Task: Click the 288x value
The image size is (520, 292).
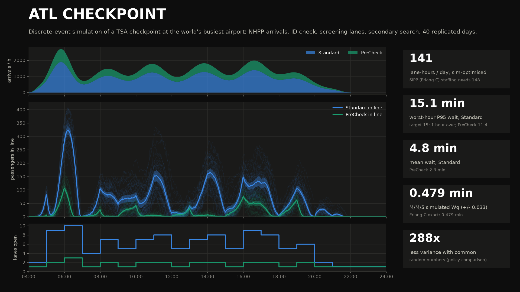Action: click(x=425, y=238)
